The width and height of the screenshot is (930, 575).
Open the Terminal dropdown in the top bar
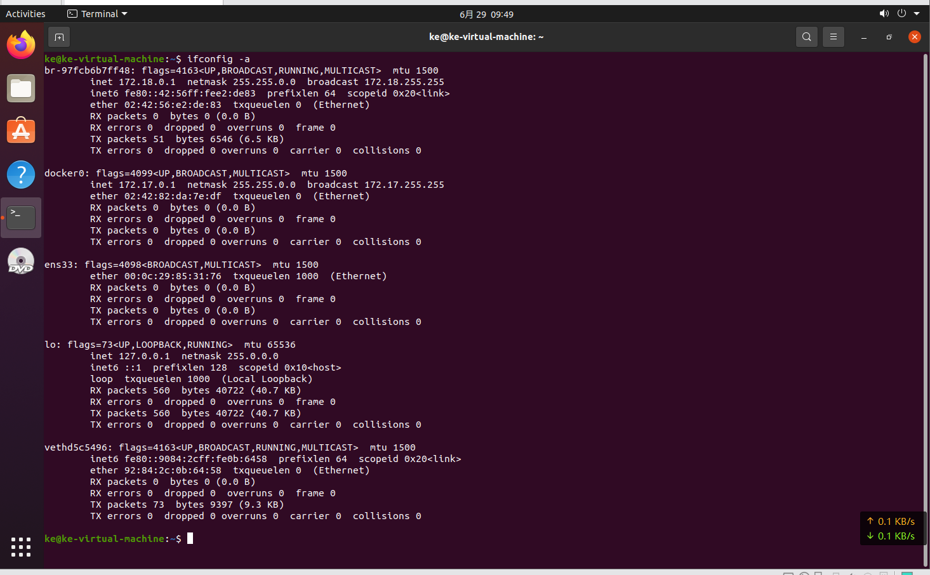pos(96,13)
